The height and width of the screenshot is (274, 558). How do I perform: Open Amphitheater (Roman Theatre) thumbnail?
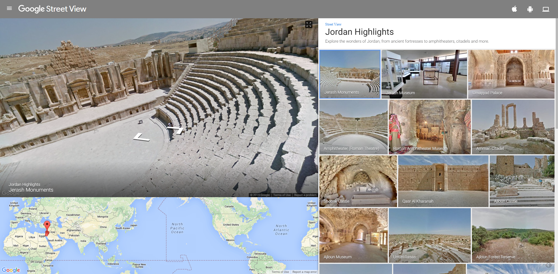pos(353,127)
